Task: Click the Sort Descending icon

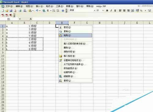Action: (x=58, y=11)
